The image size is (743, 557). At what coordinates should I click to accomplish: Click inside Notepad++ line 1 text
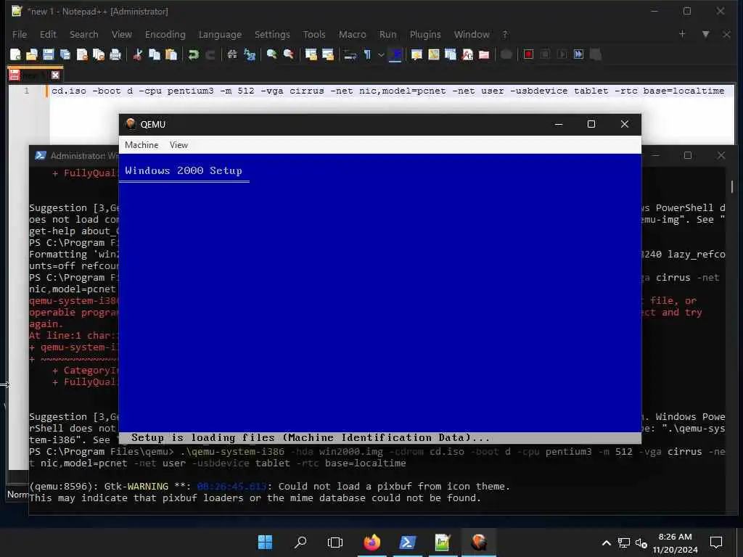point(387,91)
